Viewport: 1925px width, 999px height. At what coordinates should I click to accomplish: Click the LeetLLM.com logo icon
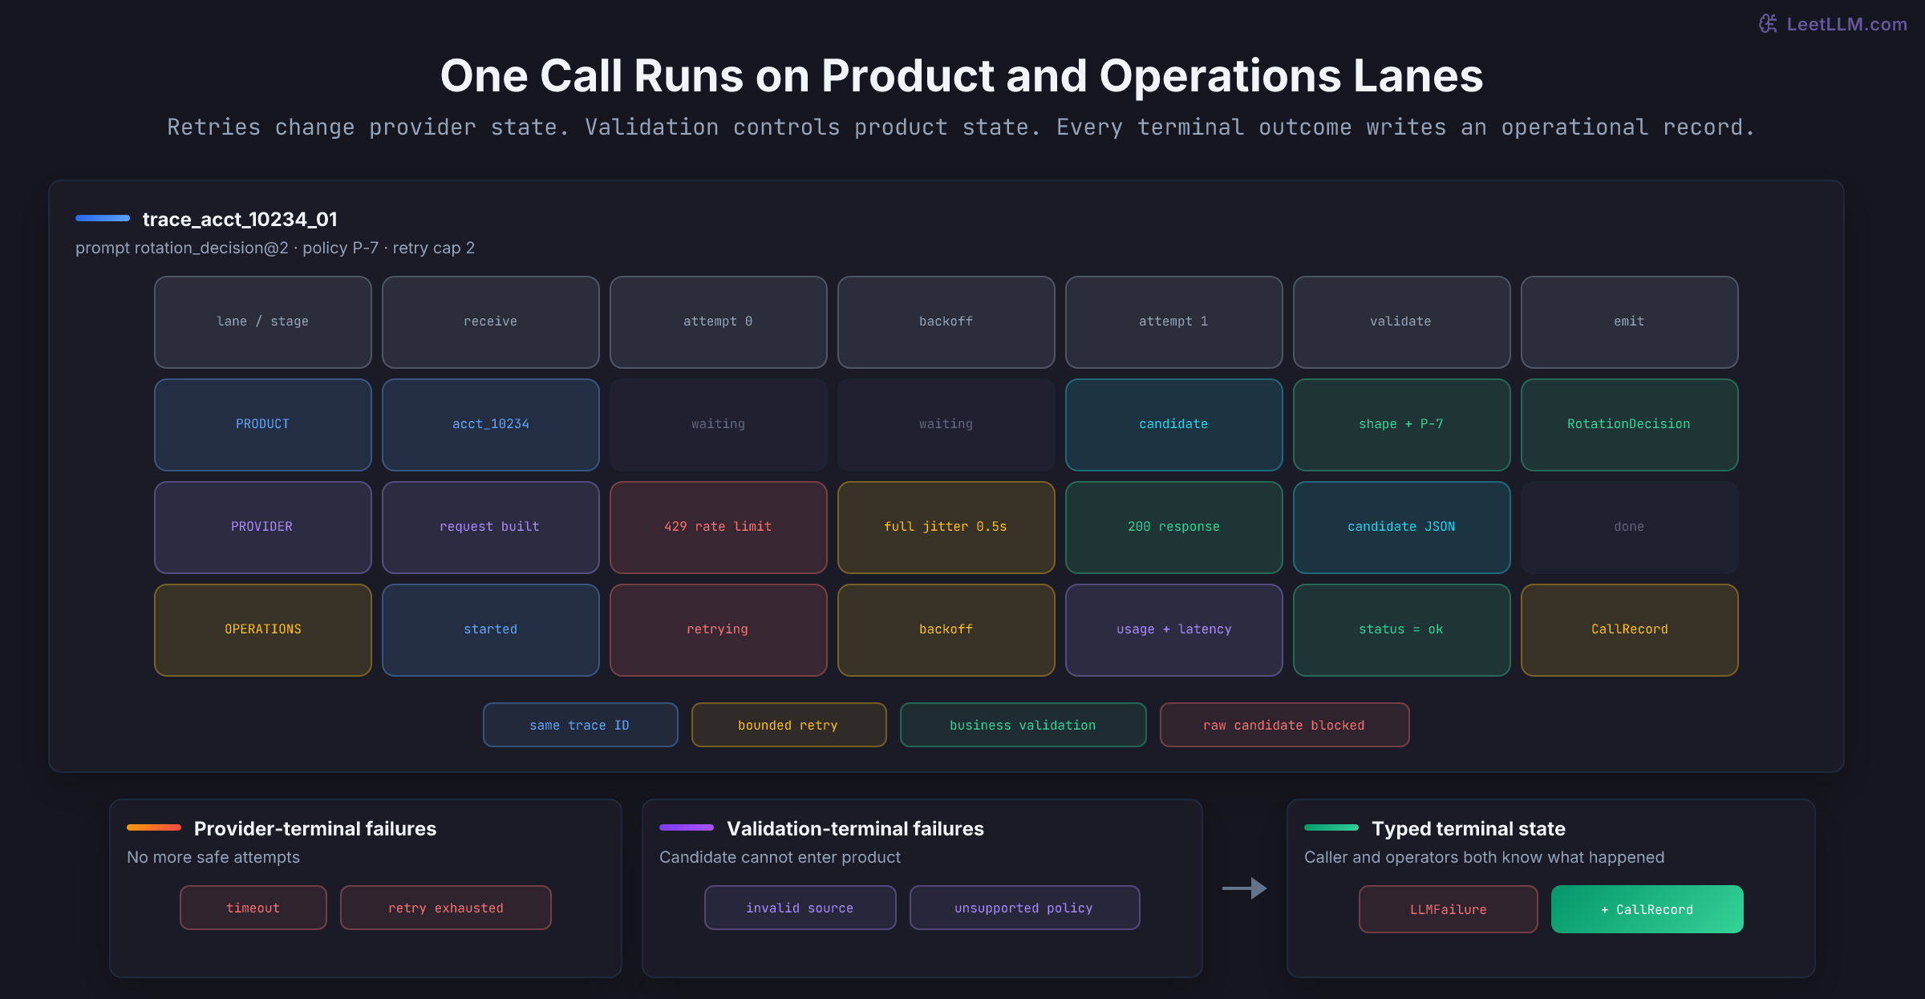1768,24
